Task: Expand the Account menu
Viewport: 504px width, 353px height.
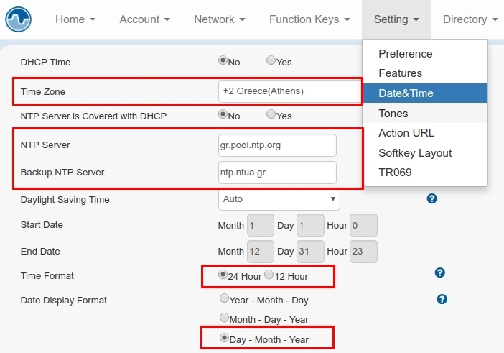Action: 144,19
